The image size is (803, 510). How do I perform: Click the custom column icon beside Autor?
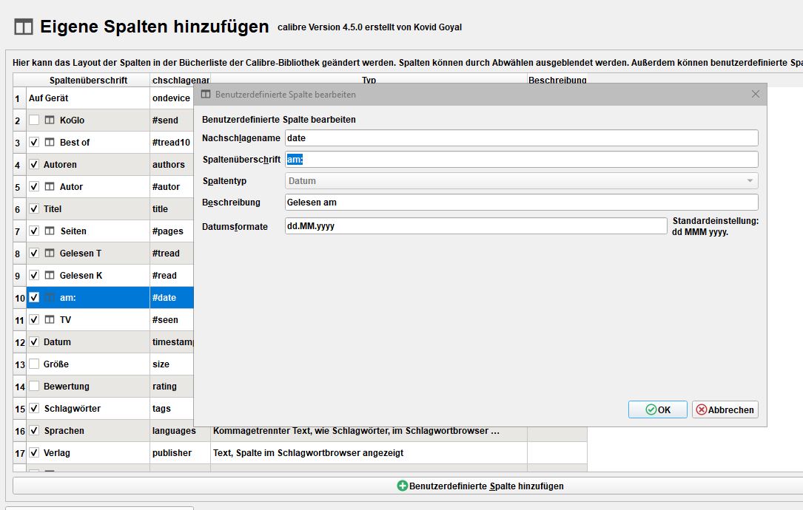(50, 186)
